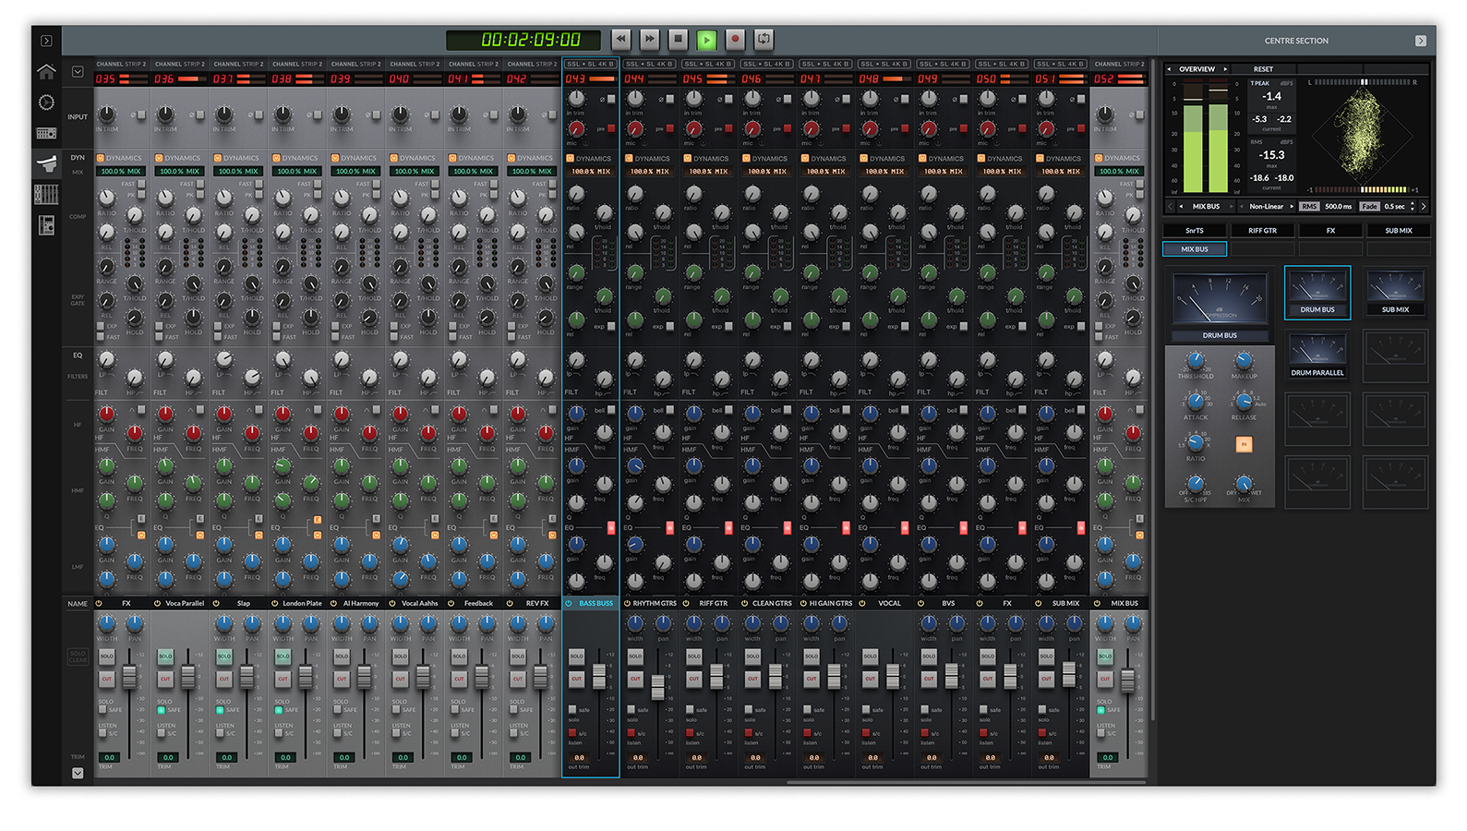Viewport: 1467px width, 831px height.
Task: Click the FX channel fader handle
Action: (129, 677)
